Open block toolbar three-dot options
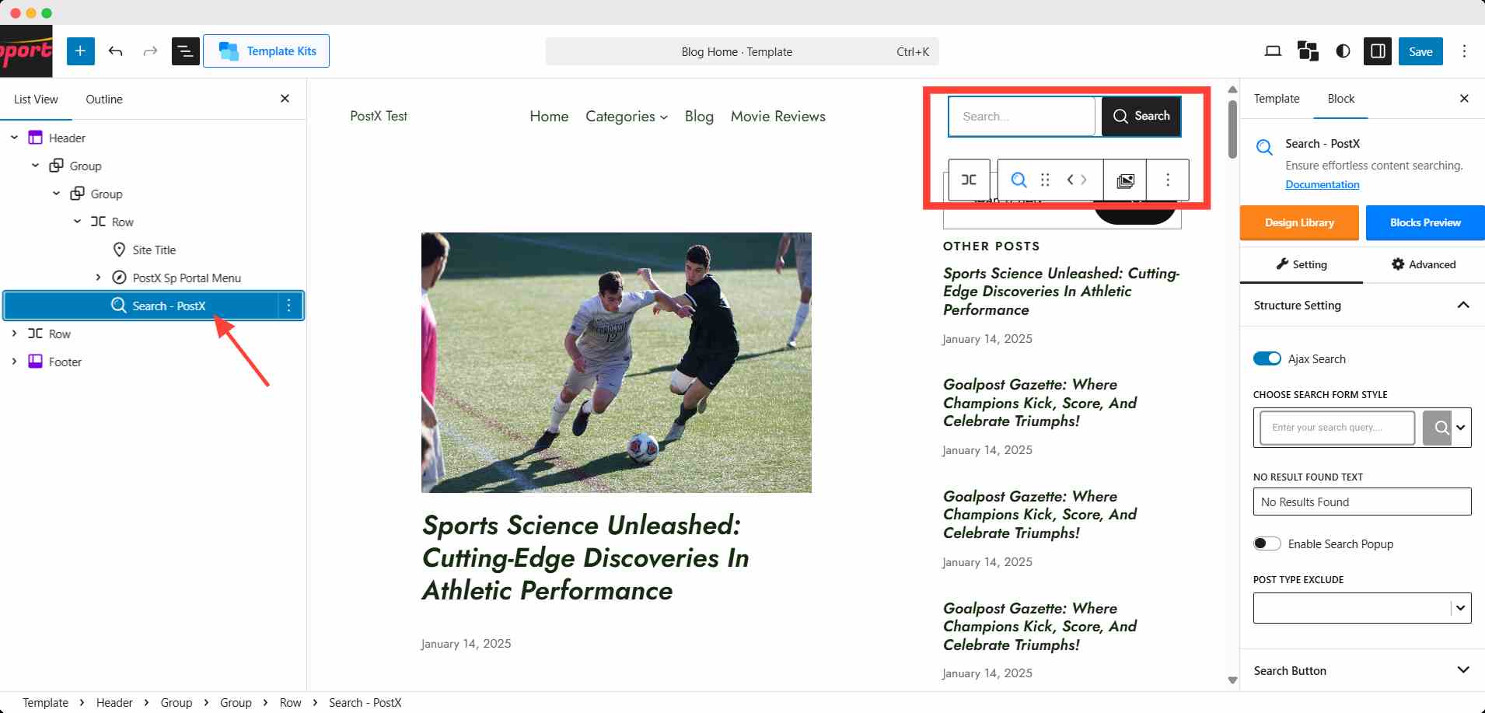The width and height of the screenshot is (1485, 713). (x=1167, y=180)
